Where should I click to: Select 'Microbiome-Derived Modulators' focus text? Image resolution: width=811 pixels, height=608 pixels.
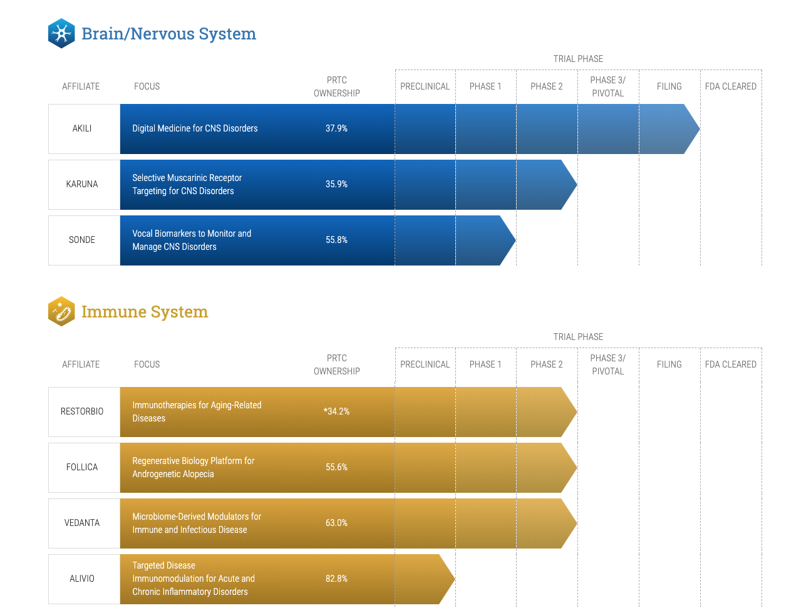click(x=197, y=523)
